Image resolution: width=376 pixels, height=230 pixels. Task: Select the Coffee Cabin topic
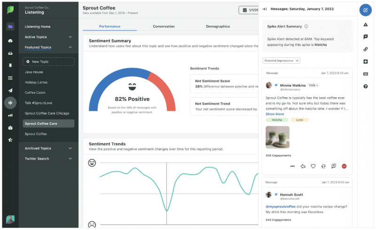pos(35,92)
